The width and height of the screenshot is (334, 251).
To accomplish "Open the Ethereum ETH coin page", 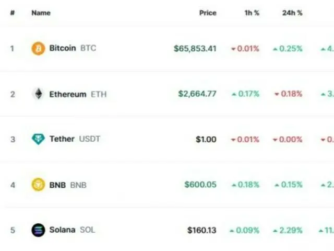I will point(78,94).
